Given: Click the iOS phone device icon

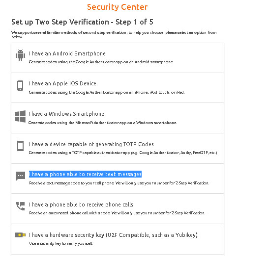Looking at the screenshot, I should click(20, 85).
